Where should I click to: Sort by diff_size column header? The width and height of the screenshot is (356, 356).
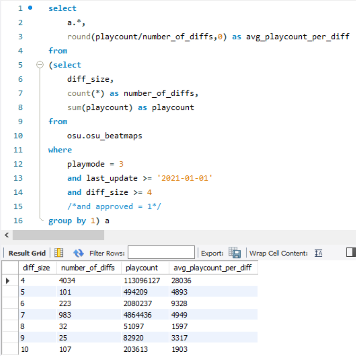click(37, 268)
